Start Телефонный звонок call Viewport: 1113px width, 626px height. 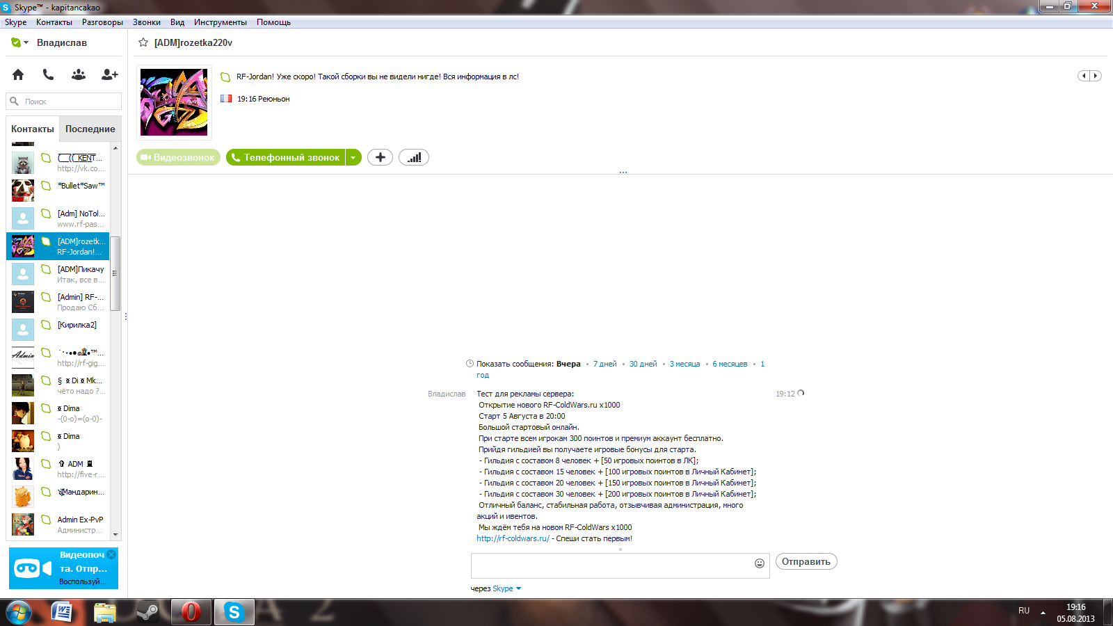286,157
